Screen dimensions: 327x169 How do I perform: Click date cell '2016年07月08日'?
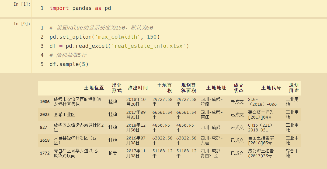click(136, 140)
